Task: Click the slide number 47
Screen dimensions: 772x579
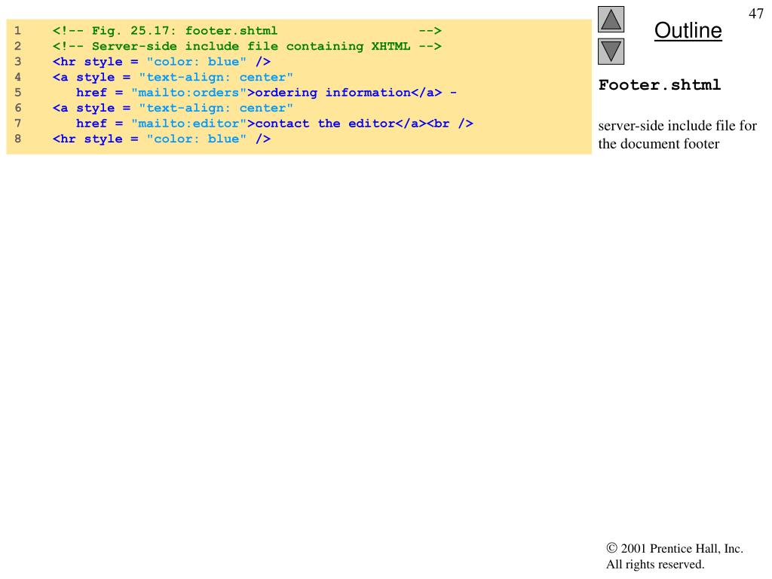Action: 755,14
